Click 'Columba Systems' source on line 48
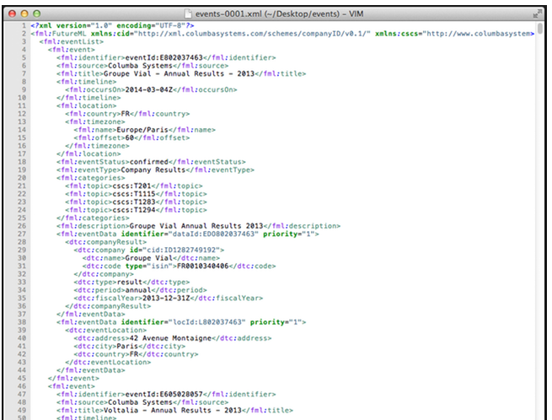This screenshot has height=420, width=552. [x=140, y=402]
